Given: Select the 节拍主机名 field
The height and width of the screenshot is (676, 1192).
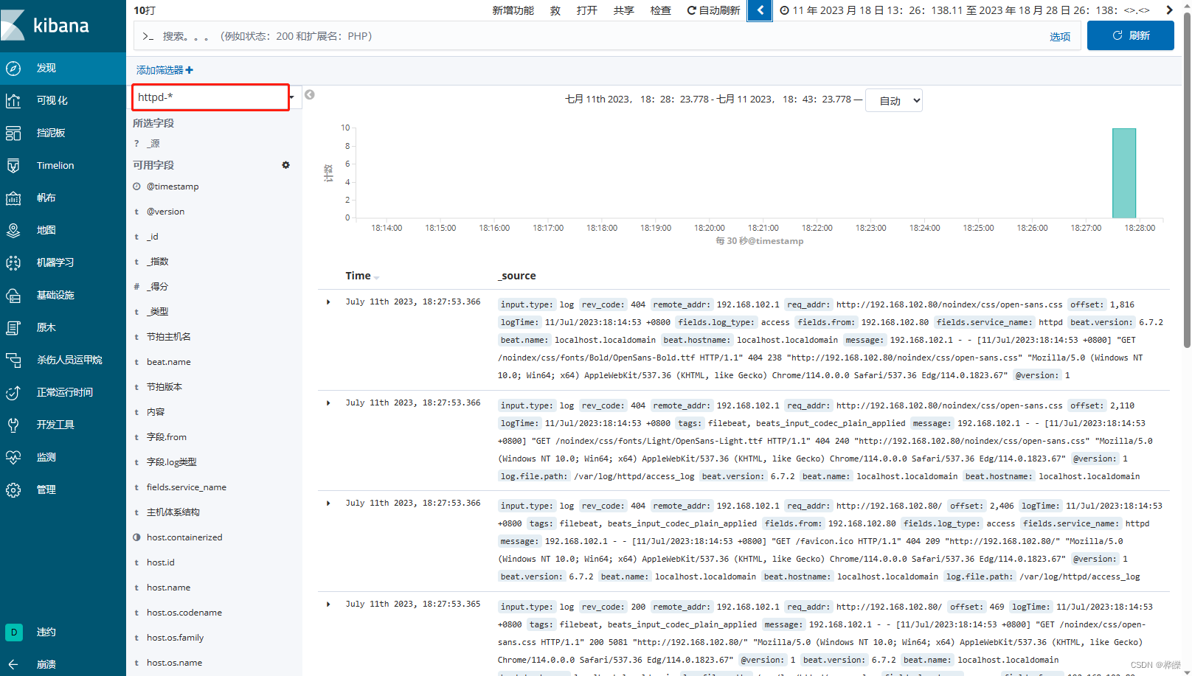Looking at the screenshot, I should (x=168, y=337).
